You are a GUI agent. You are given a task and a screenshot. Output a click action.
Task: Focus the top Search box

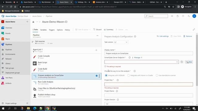coord(156,16)
